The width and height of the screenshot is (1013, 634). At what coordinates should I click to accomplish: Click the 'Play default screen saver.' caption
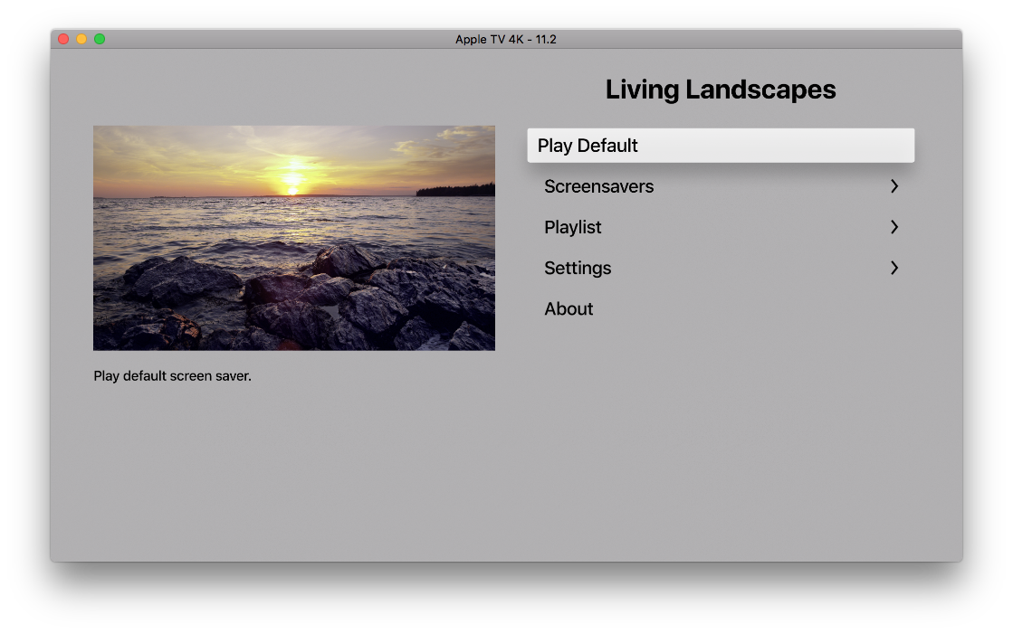coord(172,376)
